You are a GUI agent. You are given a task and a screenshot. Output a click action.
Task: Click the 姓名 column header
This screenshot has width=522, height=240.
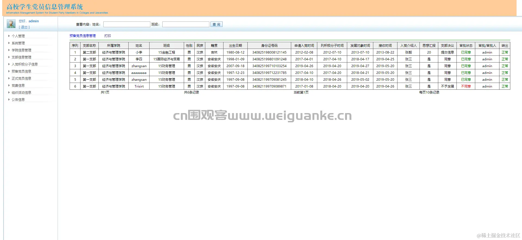pos(139,46)
